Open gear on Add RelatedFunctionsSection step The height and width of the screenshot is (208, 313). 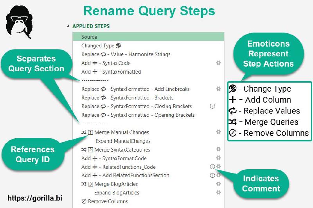coord(219,175)
